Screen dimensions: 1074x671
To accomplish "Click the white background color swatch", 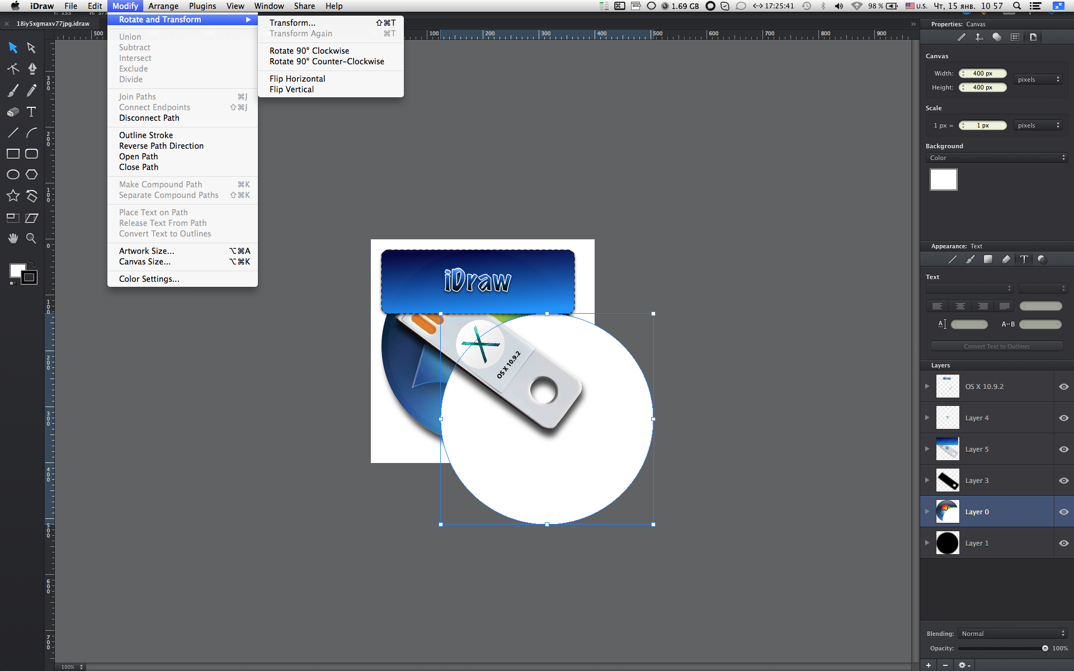I will [x=943, y=179].
